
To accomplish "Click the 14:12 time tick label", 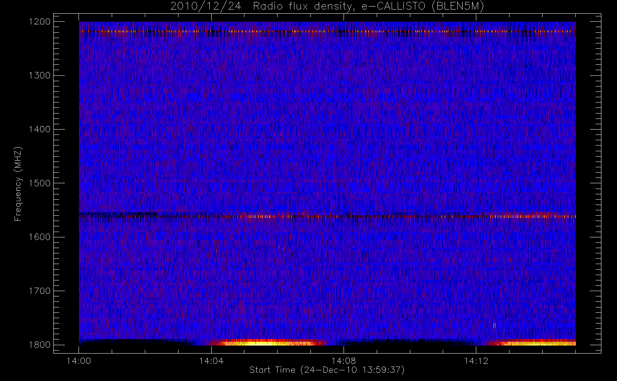I will [x=476, y=361].
